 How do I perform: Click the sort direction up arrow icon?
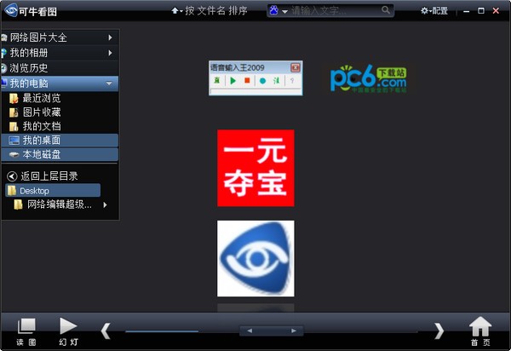click(x=175, y=11)
